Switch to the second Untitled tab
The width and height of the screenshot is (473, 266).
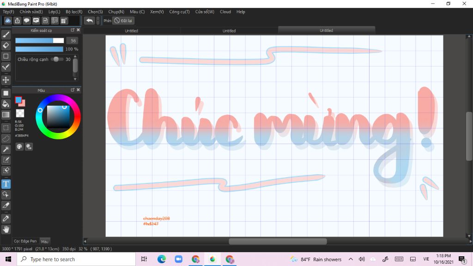click(x=229, y=31)
